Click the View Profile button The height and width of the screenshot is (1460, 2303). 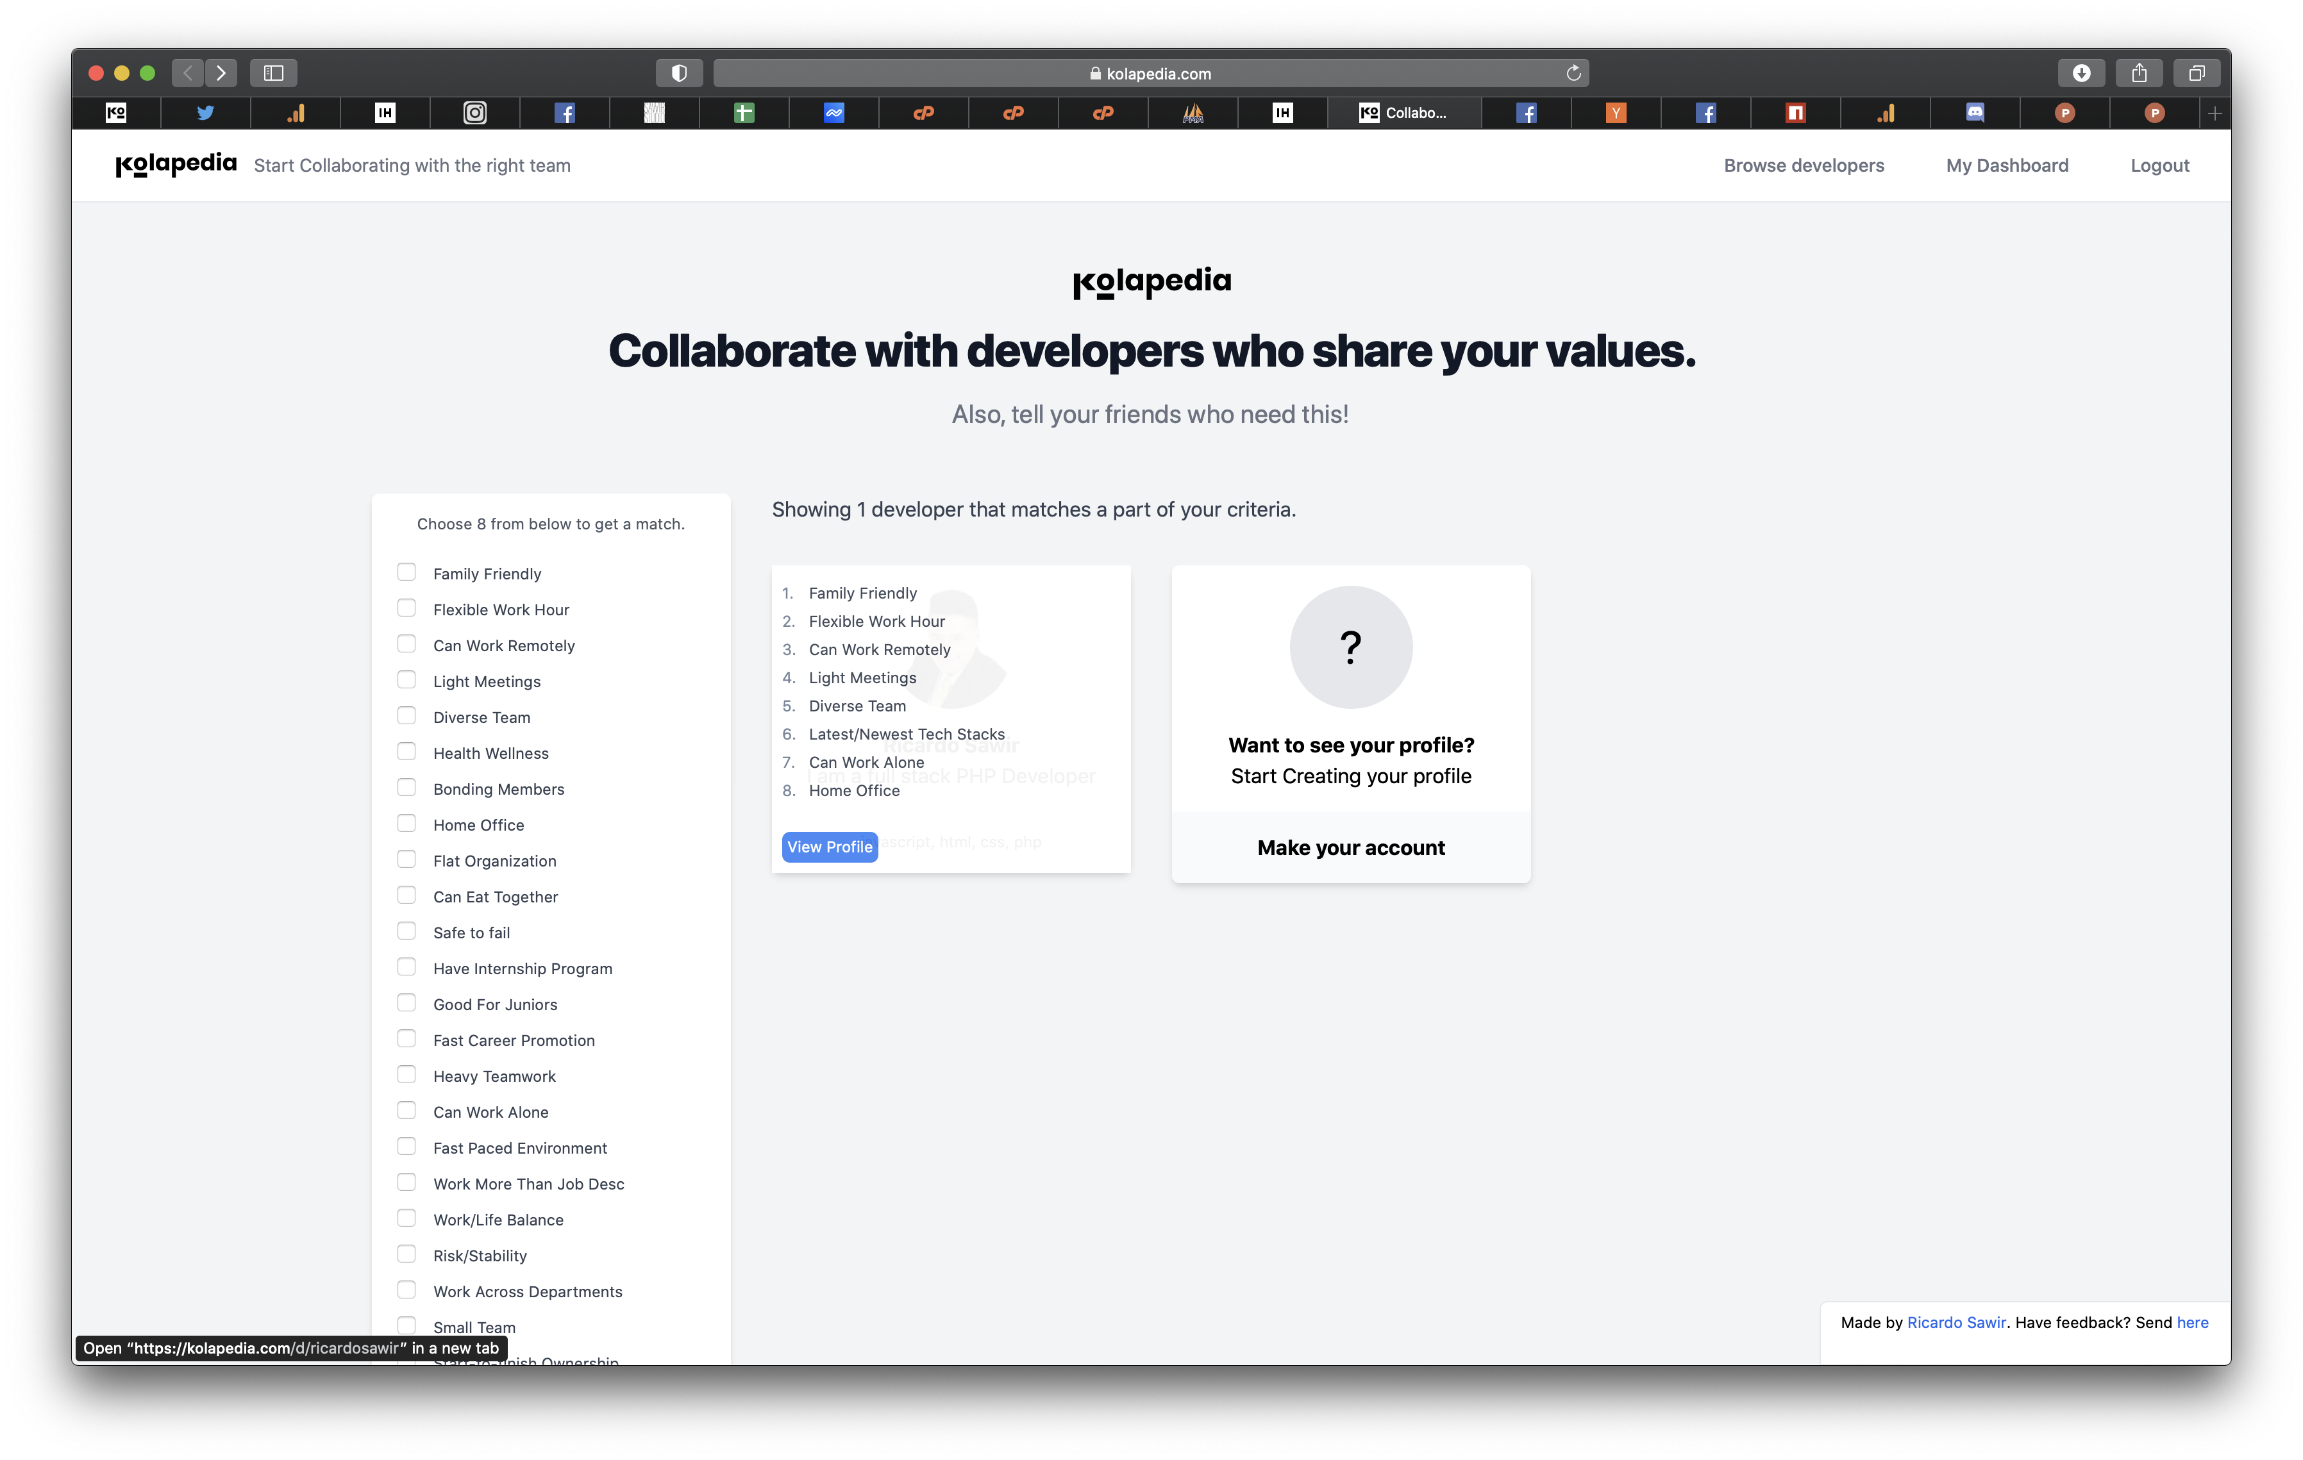[829, 847]
